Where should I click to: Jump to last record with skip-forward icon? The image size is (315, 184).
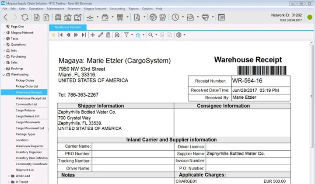coord(84,35)
